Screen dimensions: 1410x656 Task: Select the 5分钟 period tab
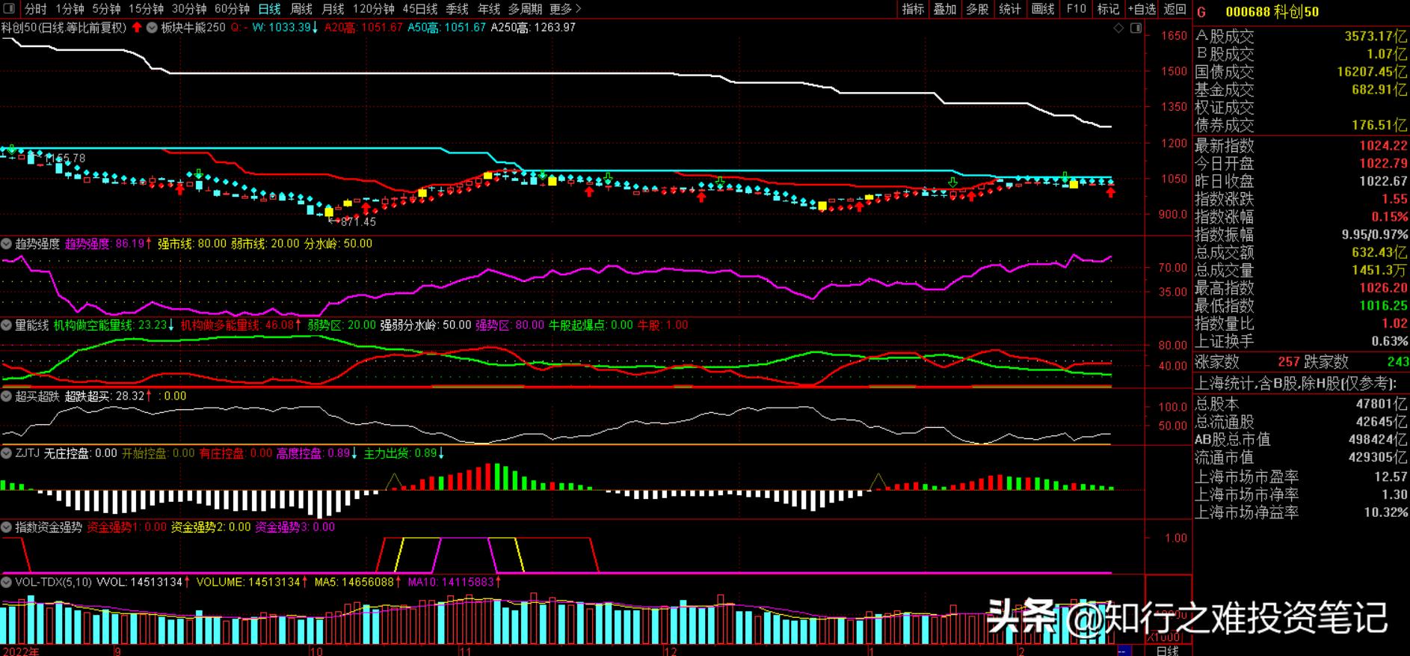click(x=106, y=9)
